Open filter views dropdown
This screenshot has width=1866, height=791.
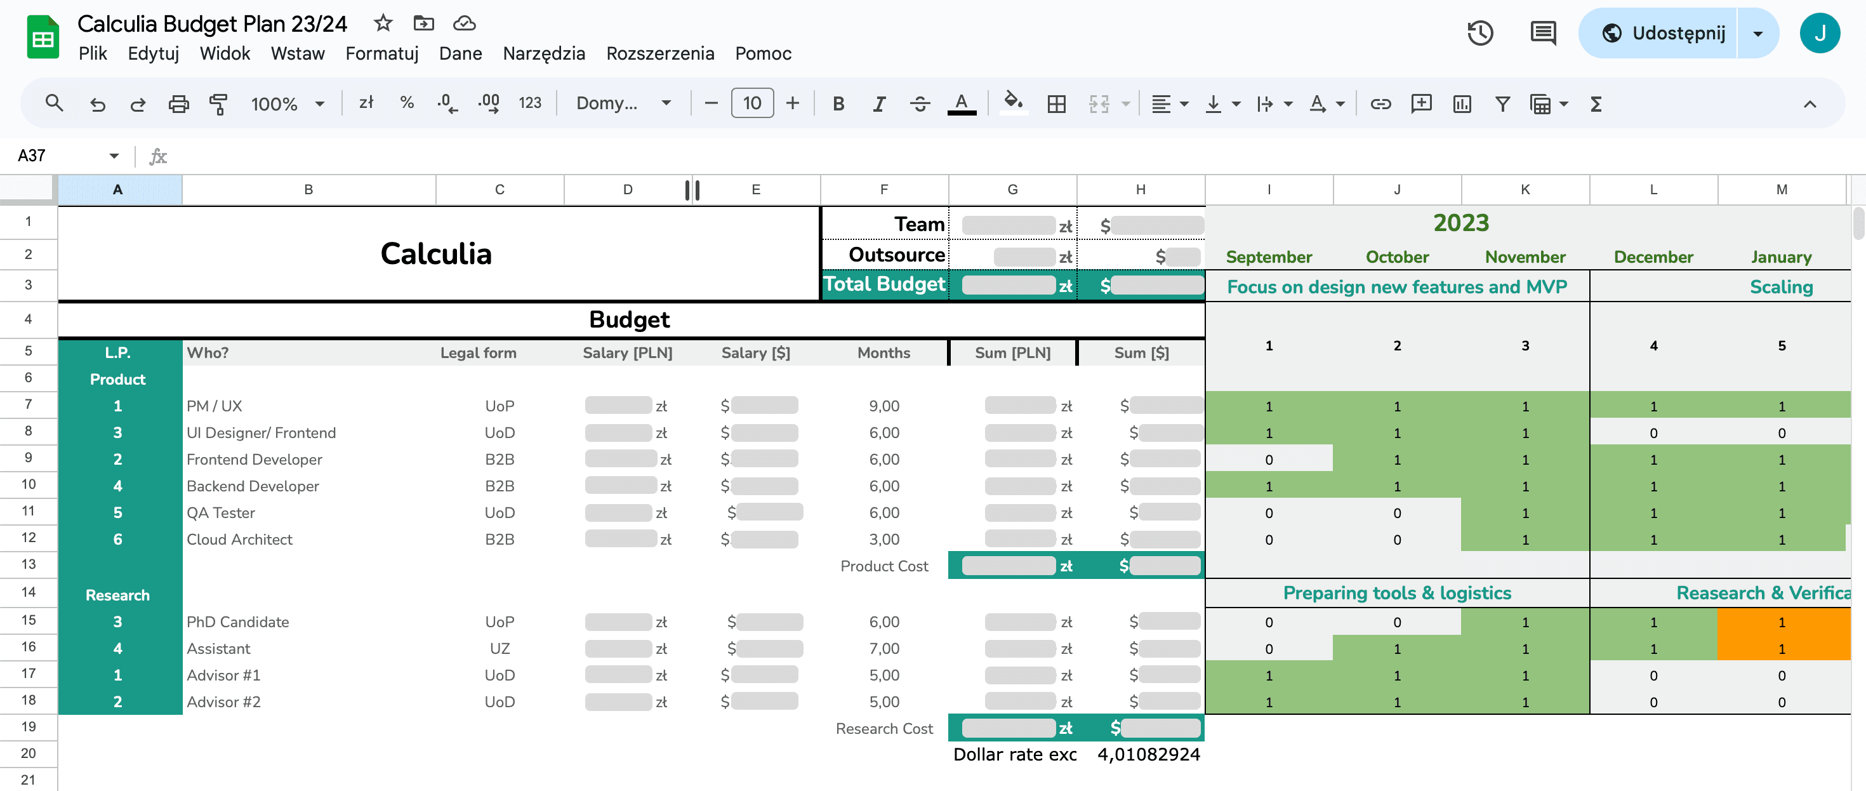[x=1549, y=103]
